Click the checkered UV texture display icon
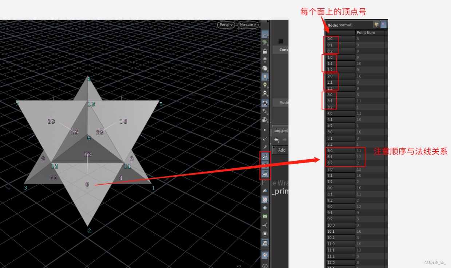 pyautogui.click(x=265, y=199)
